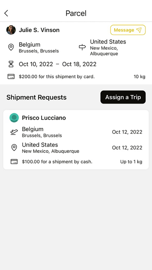Select the airplane departure icon in request
The width and height of the screenshot is (152, 270).
tap(14, 132)
